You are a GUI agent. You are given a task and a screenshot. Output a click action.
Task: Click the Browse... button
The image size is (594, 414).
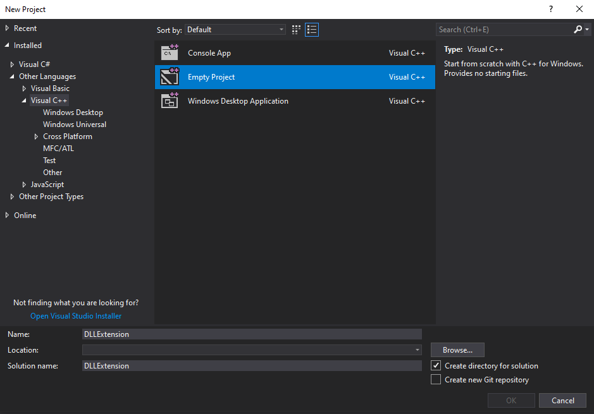coord(457,350)
